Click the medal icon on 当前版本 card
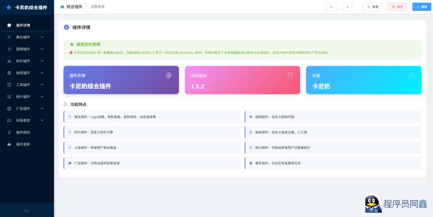Image resolution: width=433 pixels, height=217 pixels. (290, 75)
